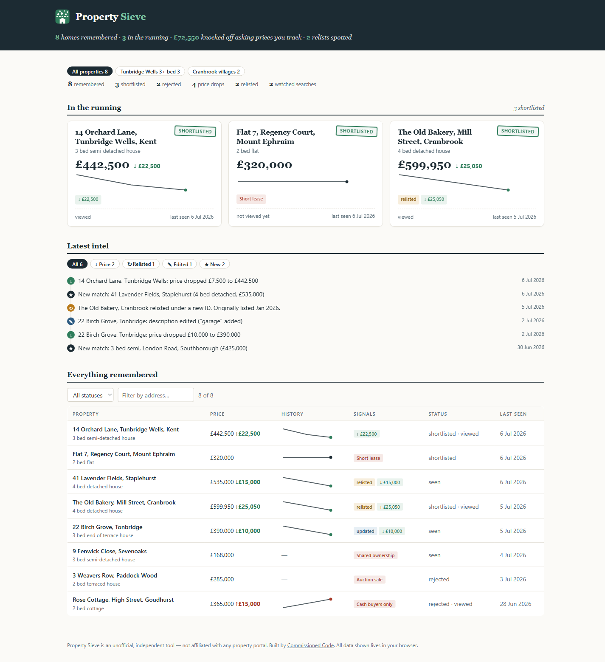Click SHORTLISTED badge on The Old Bakery card
The height and width of the screenshot is (662, 605).
(x=518, y=131)
